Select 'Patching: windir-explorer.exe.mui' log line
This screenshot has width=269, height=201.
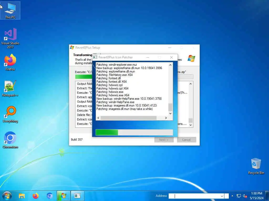116,65
